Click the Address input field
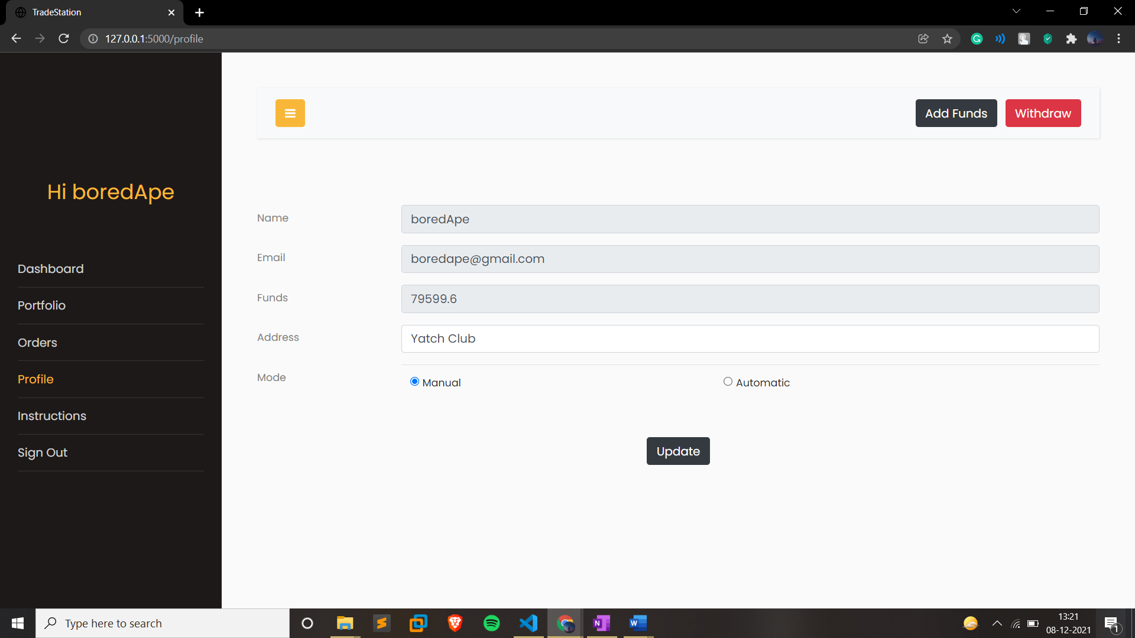This screenshot has height=638, width=1135. (750, 338)
